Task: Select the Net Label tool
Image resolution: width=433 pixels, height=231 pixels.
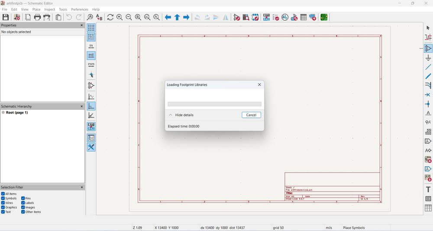Action: tap(428, 113)
